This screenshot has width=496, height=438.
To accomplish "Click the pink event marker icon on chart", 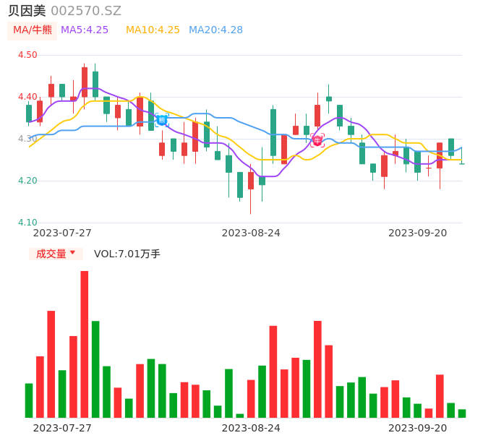I will 317,140.
